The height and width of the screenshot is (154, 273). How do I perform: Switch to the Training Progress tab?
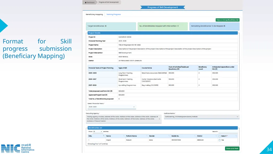[114, 14]
